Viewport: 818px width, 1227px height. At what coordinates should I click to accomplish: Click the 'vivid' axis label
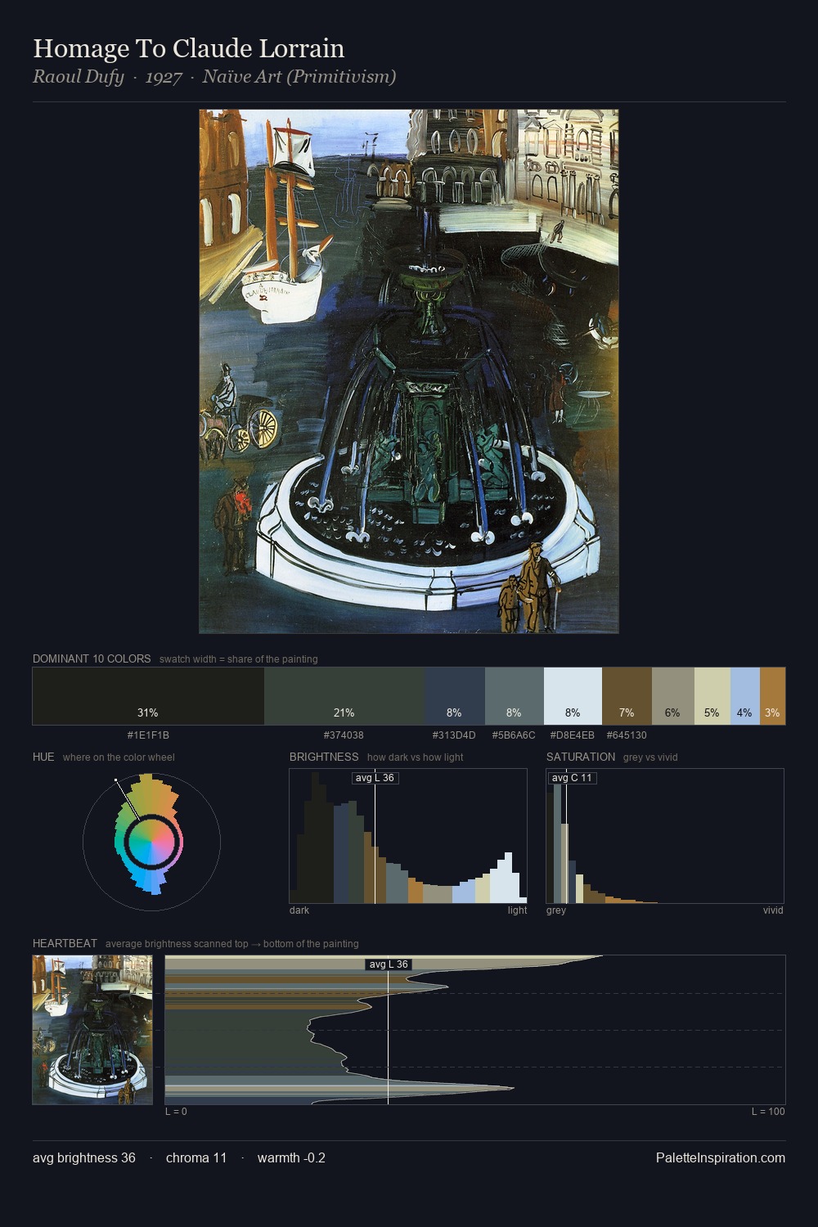click(x=773, y=910)
